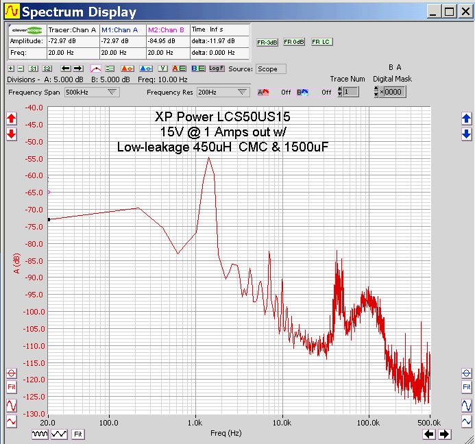The width and height of the screenshot is (475, 444).
Task: Select the S2 button
Action: pyautogui.click(x=47, y=69)
